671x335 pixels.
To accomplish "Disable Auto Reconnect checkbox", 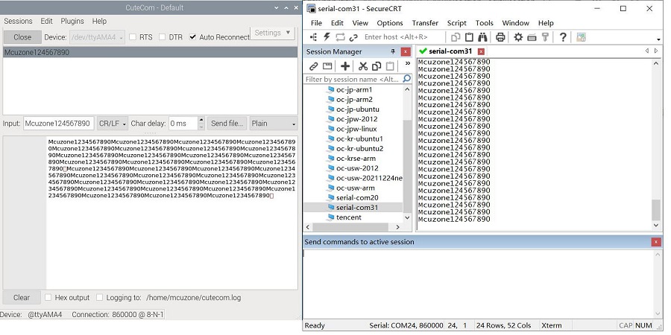I will (x=192, y=37).
